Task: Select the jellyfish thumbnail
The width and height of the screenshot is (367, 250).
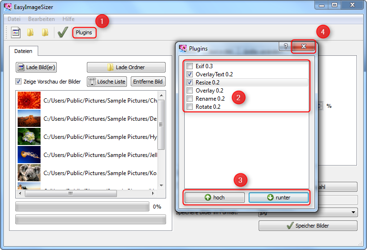Action: (x=29, y=155)
